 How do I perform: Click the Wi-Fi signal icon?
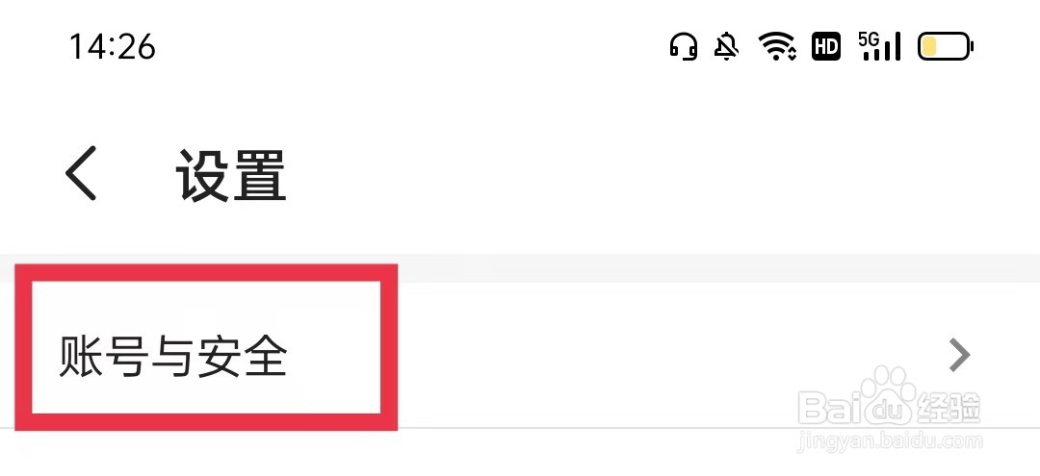click(x=776, y=46)
